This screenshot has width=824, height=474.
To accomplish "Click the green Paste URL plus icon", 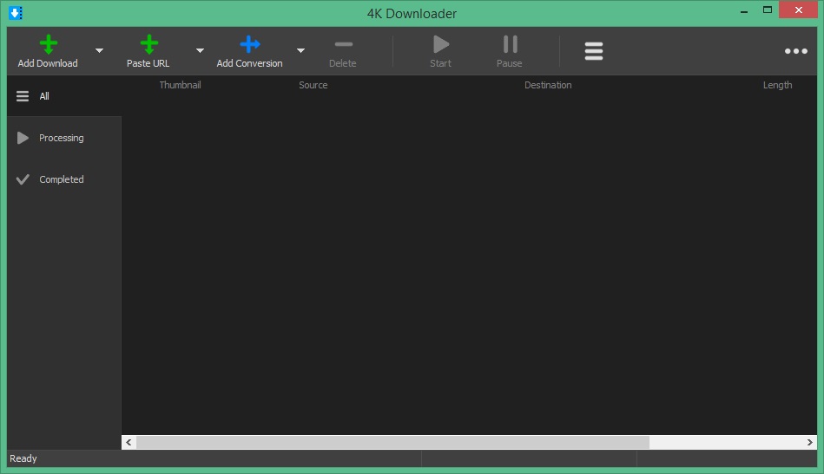I will coord(149,44).
